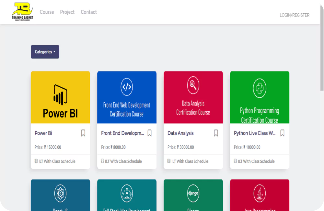Image resolution: width=324 pixels, height=211 pixels.
Task: Click ILT With Class Schedule under Data Analysis
Action: [x=190, y=161]
